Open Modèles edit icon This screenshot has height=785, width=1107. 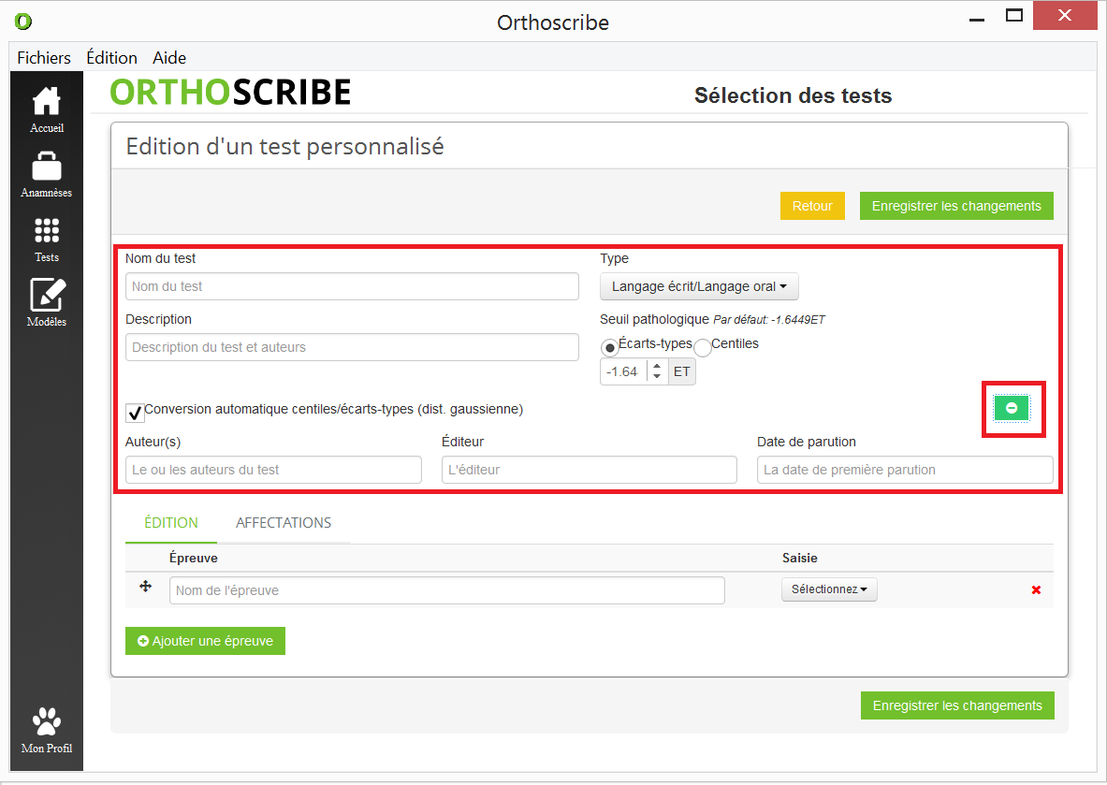48,295
